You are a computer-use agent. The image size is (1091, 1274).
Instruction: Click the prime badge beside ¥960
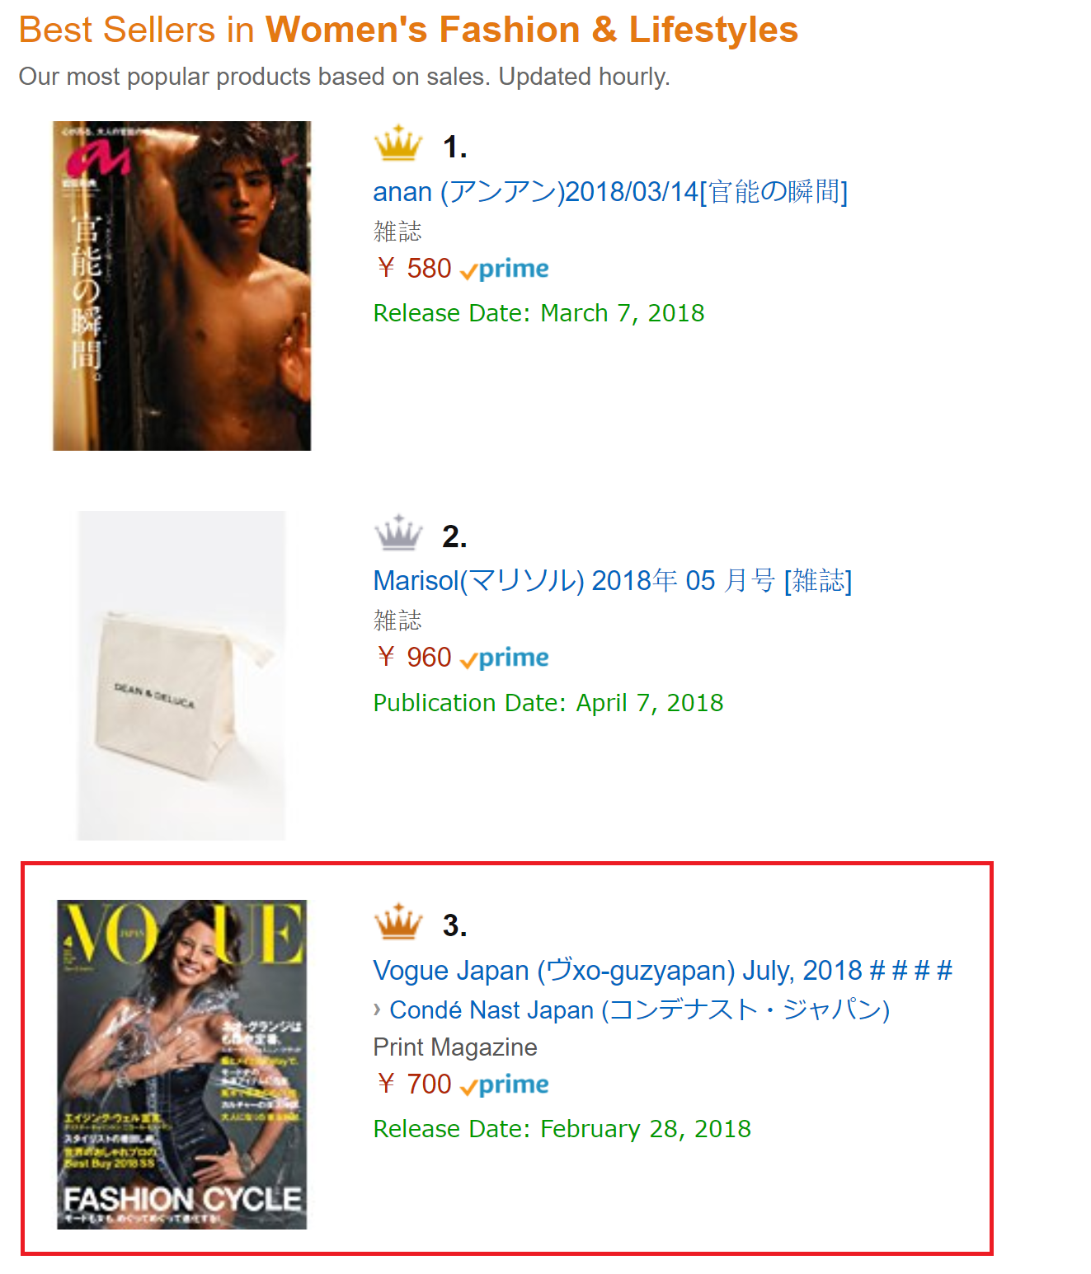[x=504, y=658]
